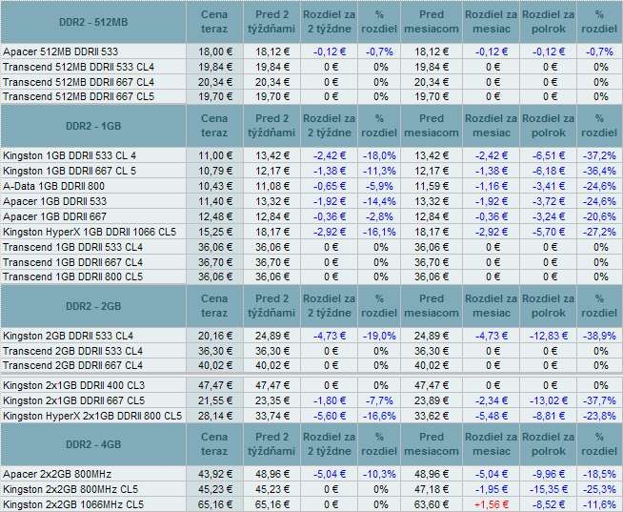This screenshot has height=512, width=623.
Task: Click Cena teraz header in 512MB section
Action: point(214,22)
